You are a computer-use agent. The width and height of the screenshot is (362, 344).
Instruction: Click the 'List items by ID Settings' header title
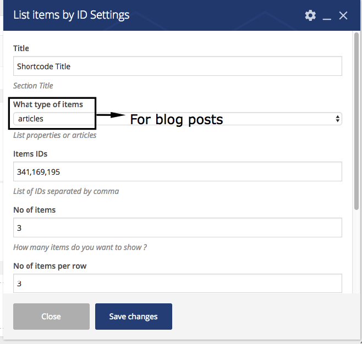[72, 15]
